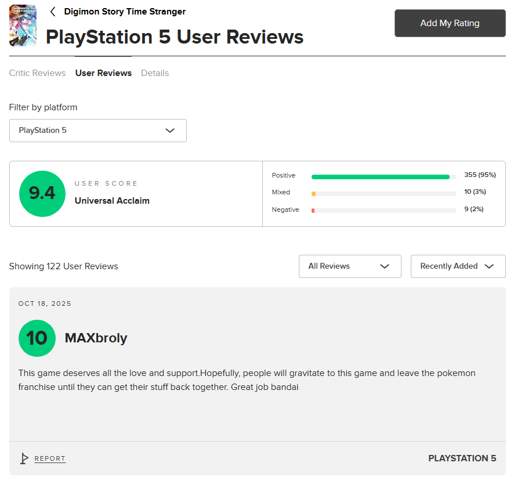Screen dimensions: 510x477
Task: Click the orange Mixed reviews bar
Action: (x=313, y=194)
